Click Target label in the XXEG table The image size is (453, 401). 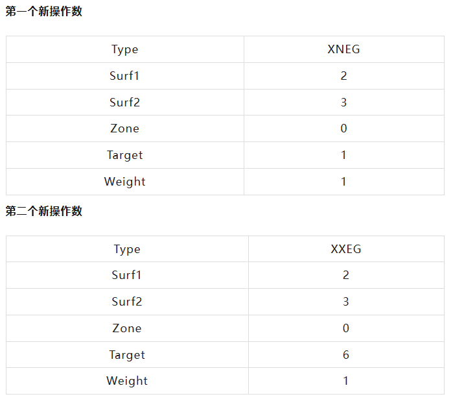[127, 355]
